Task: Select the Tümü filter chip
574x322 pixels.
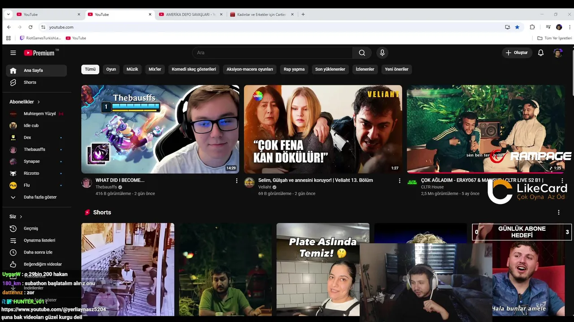Action: coord(90,69)
